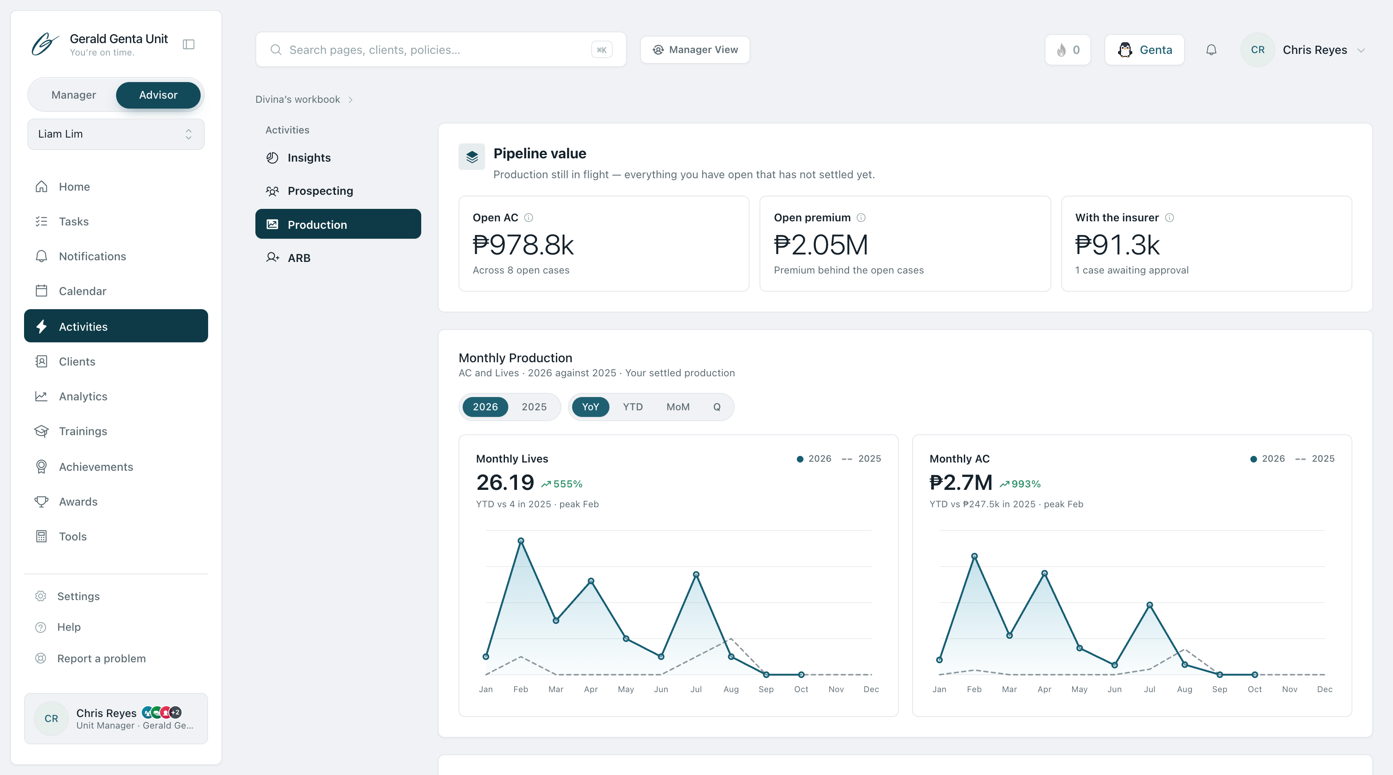Image resolution: width=1393 pixels, height=775 pixels.
Task: Click the flame streak counter
Action: tap(1068, 50)
